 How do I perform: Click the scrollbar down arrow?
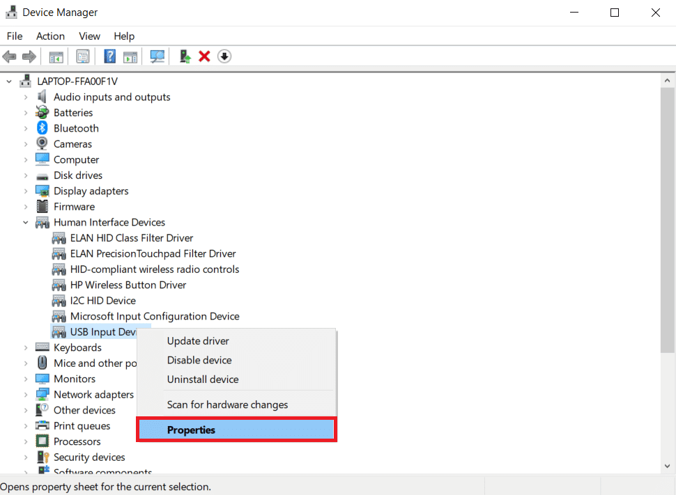tap(667, 465)
